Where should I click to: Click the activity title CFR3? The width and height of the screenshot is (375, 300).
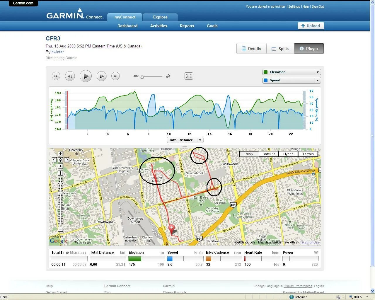(x=53, y=38)
